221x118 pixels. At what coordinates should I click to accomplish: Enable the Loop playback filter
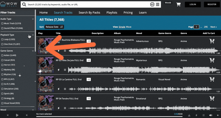pos(2,39)
